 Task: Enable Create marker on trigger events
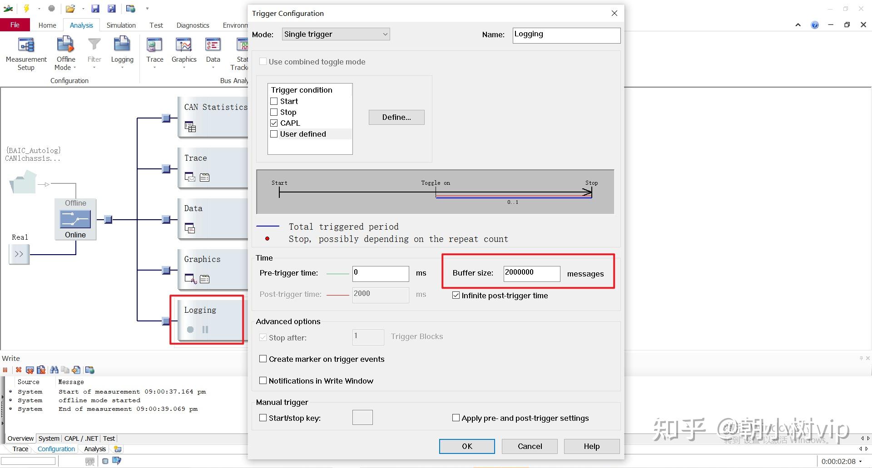[x=263, y=359]
